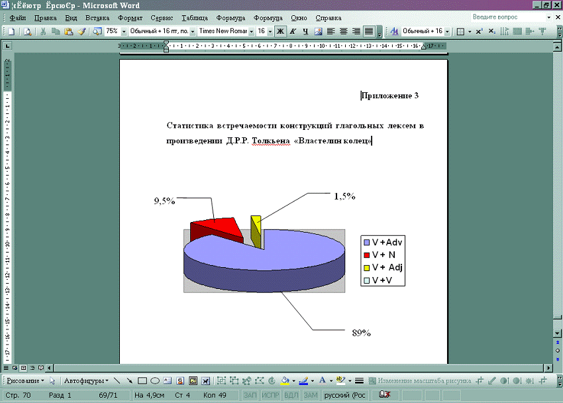Click the Cut scissors icon
563x403 pixels.
pos(44,31)
